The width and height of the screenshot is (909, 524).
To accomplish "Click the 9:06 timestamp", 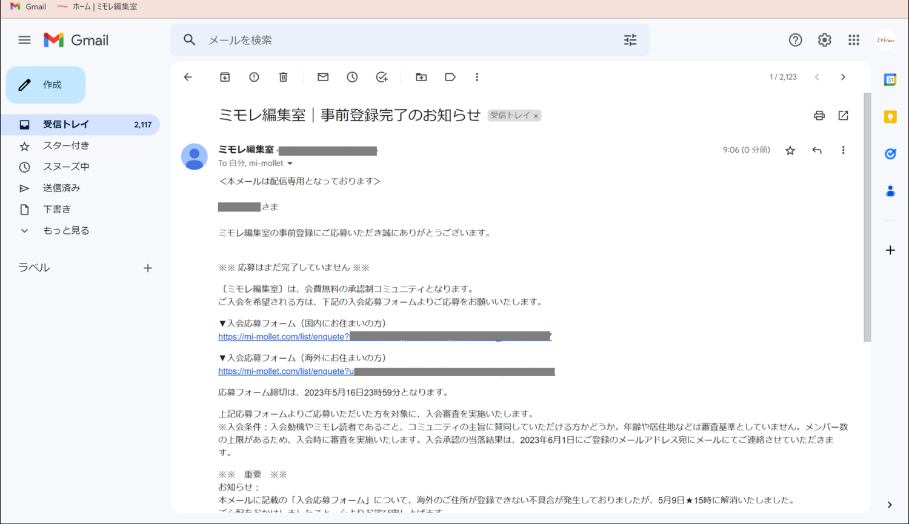I will click(746, 150).
